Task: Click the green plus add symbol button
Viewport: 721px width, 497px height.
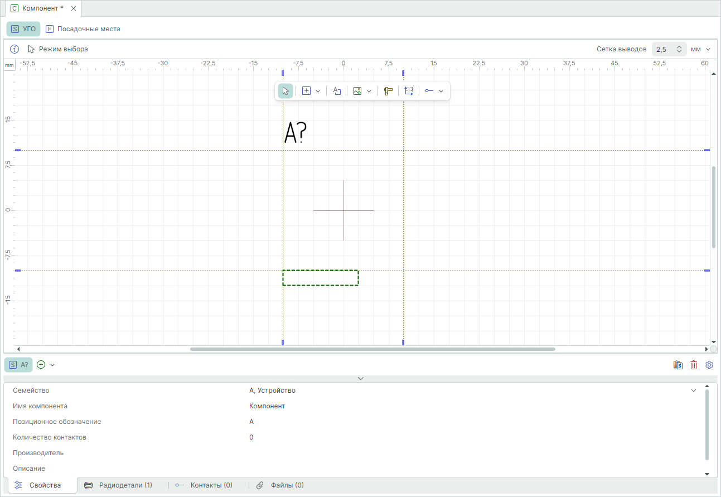Action: [x=41, y=365]
